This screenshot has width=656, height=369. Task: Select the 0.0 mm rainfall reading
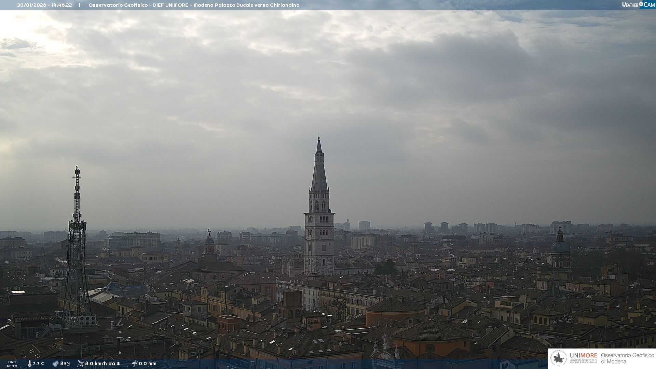tap(148, 364)
